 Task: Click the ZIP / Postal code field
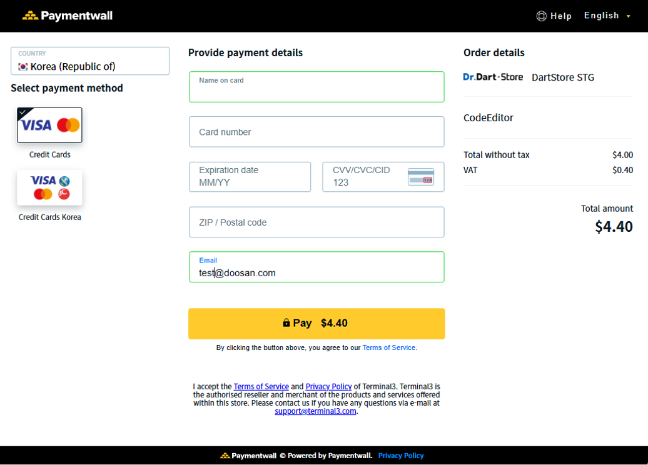316,222
